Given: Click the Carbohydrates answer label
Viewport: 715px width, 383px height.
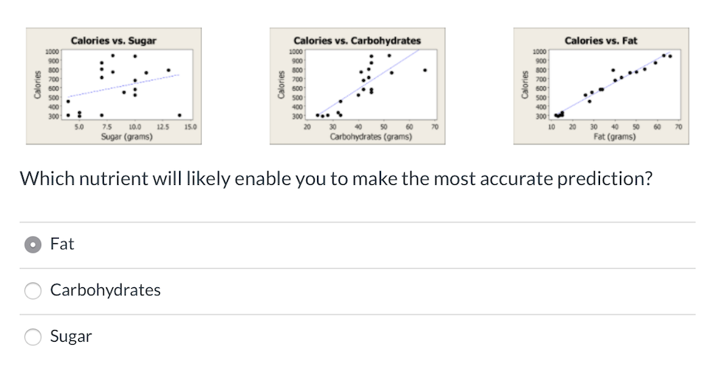Looking at the screenshot, I should pos(105,290).
